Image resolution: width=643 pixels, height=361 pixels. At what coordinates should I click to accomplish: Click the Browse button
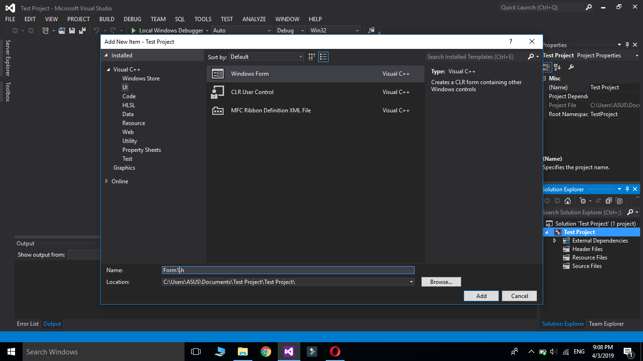441,282
